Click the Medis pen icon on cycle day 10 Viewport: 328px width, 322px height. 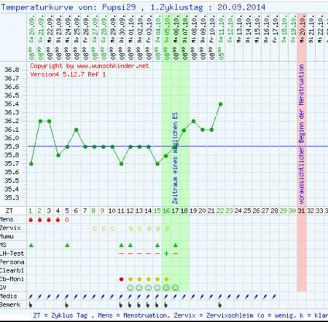[x=112, y=297]
